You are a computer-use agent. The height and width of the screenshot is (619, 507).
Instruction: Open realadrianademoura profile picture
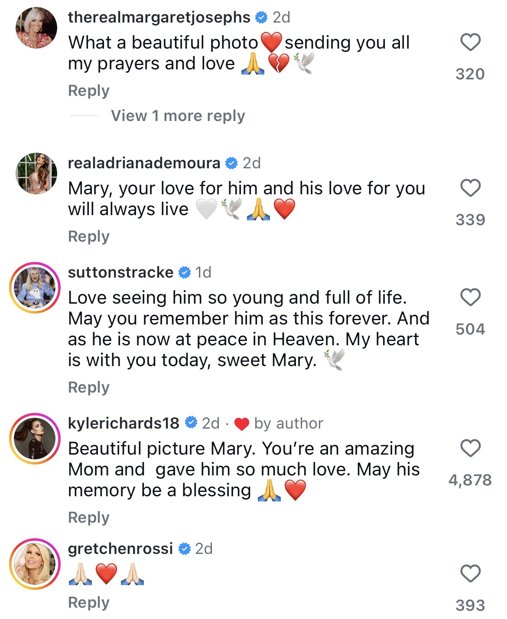36,174
